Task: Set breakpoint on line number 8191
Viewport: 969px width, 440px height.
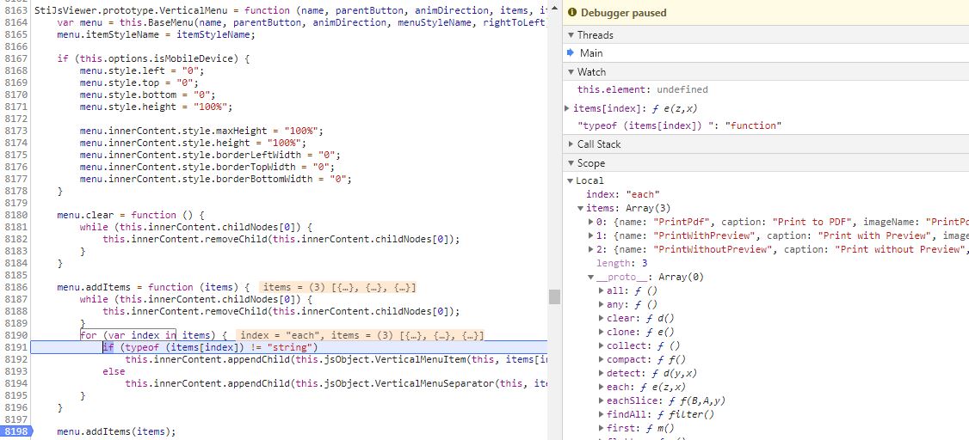Action: [x=15, y=347]
